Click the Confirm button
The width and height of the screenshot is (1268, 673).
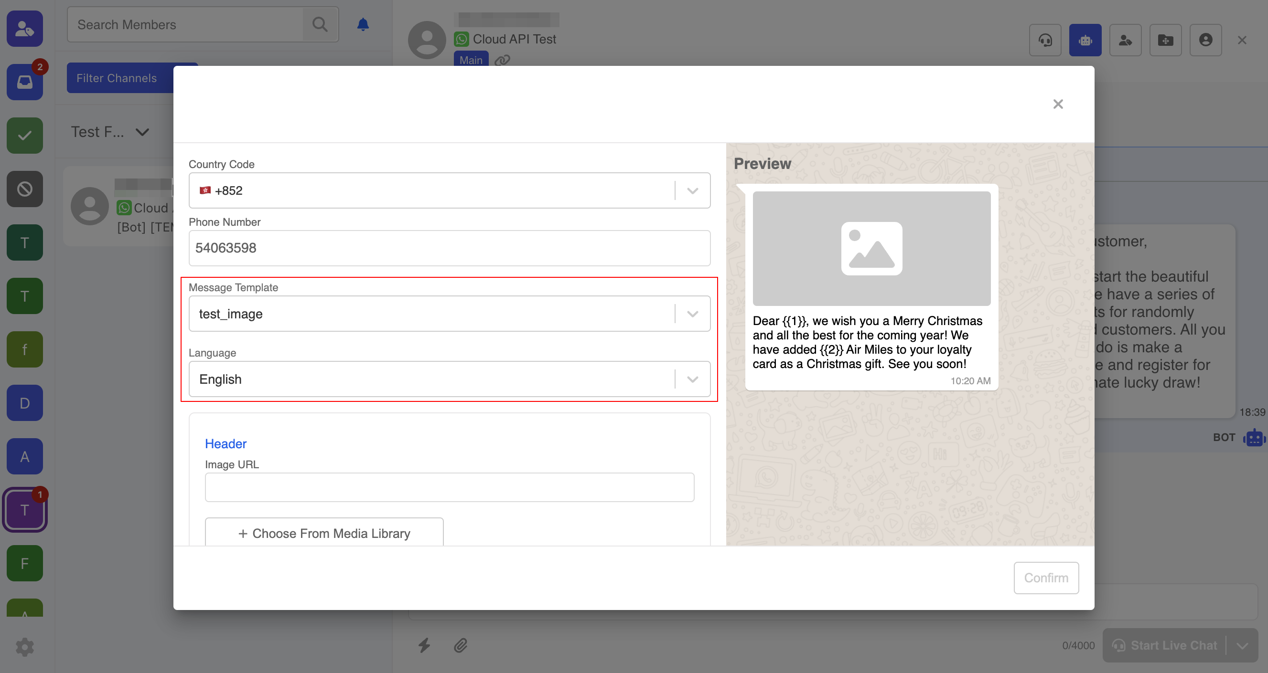click(1046, 578)
